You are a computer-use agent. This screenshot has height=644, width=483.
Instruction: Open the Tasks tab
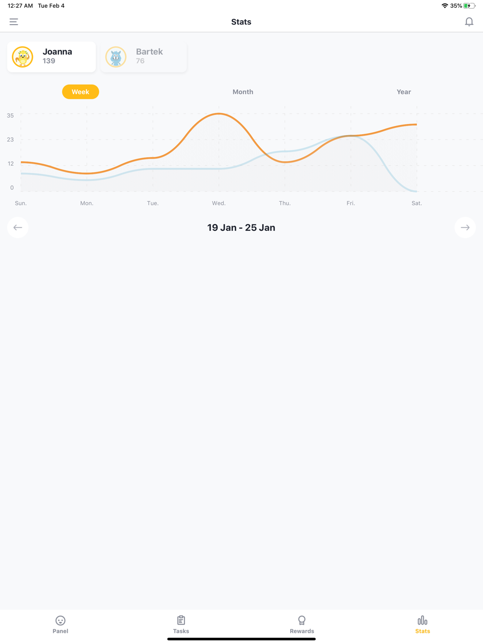pos(181,625)
